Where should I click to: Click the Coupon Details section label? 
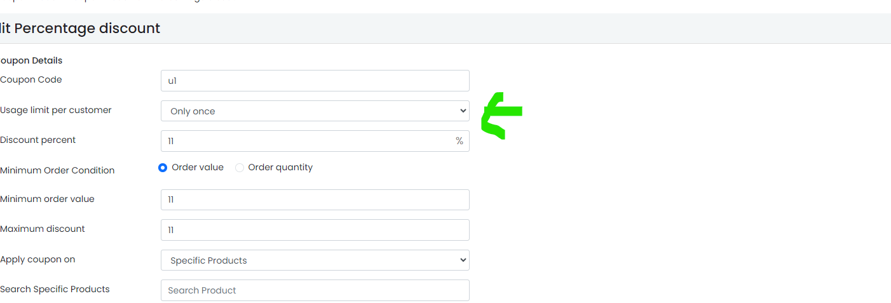pos(31,61)
